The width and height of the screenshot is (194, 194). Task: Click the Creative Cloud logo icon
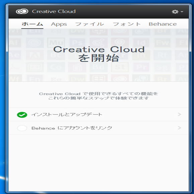[x=22, y=11]
